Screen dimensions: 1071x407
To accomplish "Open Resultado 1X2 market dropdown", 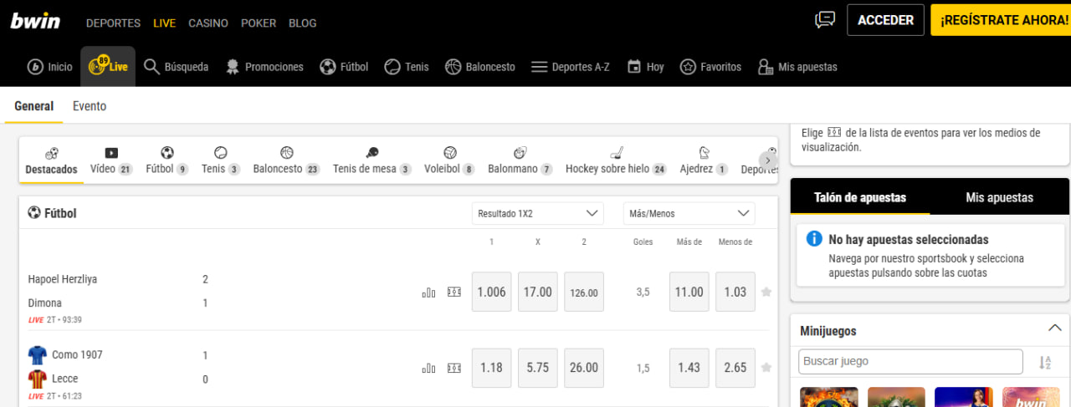I will click(537, 214).
